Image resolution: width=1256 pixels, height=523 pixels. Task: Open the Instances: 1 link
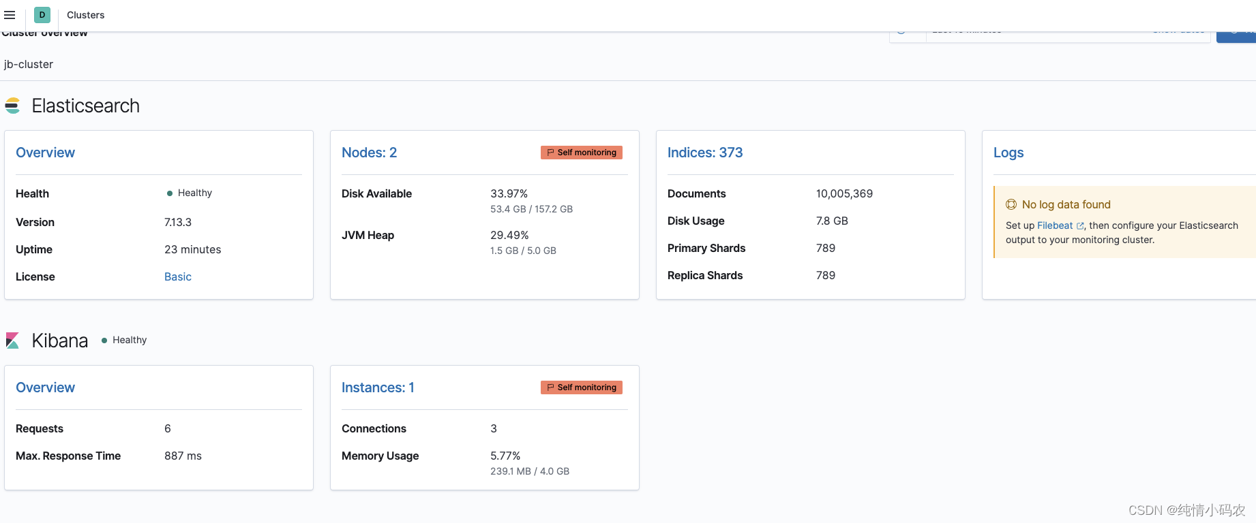(x=378, y=387)
